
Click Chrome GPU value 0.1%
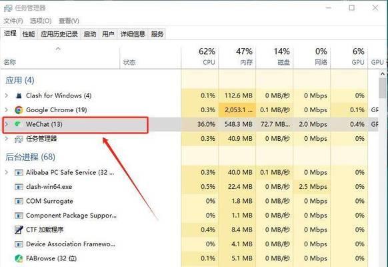coord(357,109)
